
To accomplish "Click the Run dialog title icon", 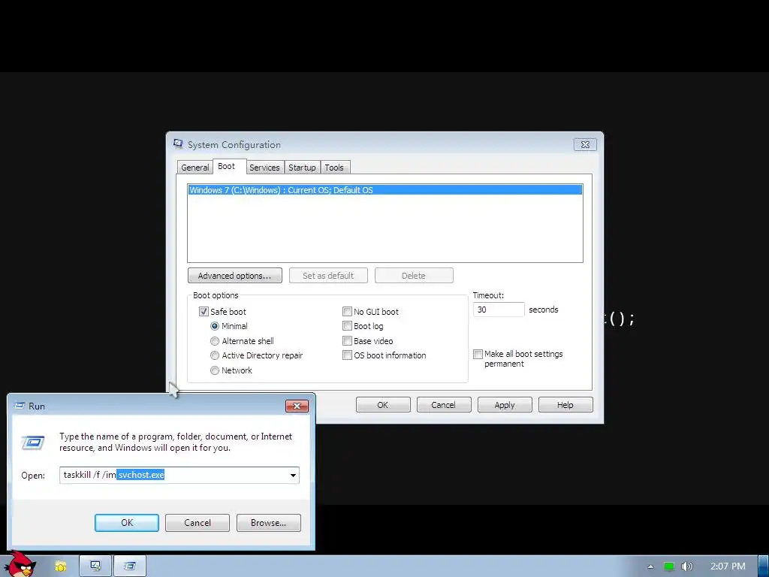I will pyautogui.click(x=20, y=406).
